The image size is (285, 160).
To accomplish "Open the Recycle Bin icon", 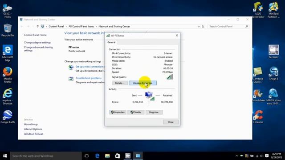I will tap(8, 30).
